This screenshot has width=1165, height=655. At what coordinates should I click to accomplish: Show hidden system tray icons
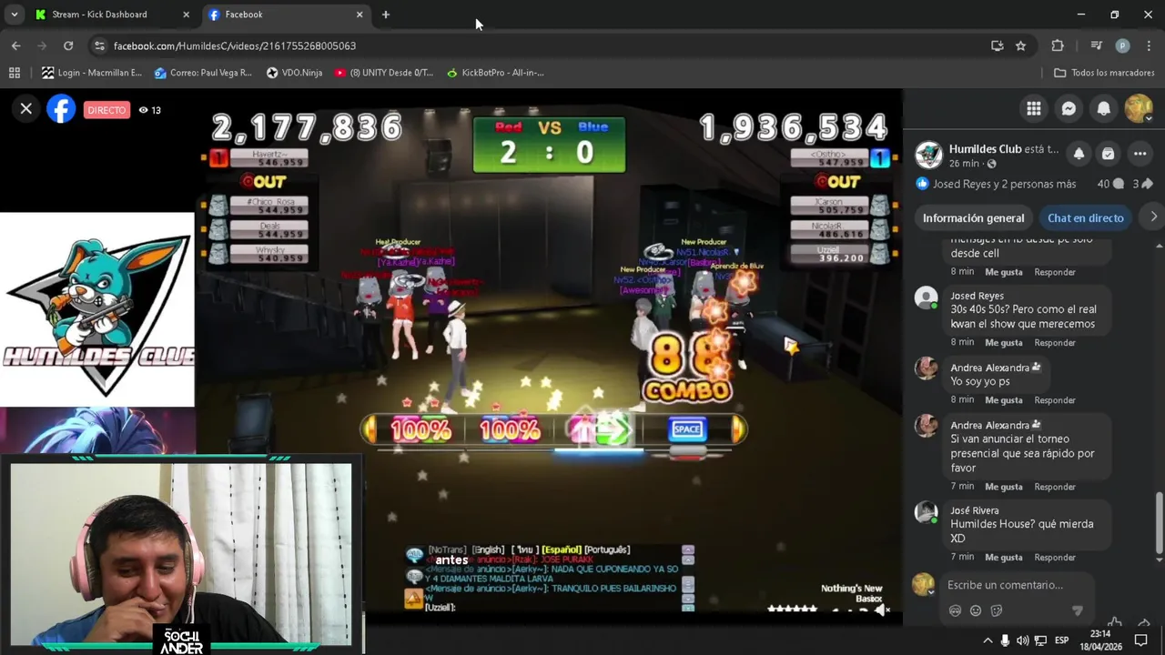(988, 640)
